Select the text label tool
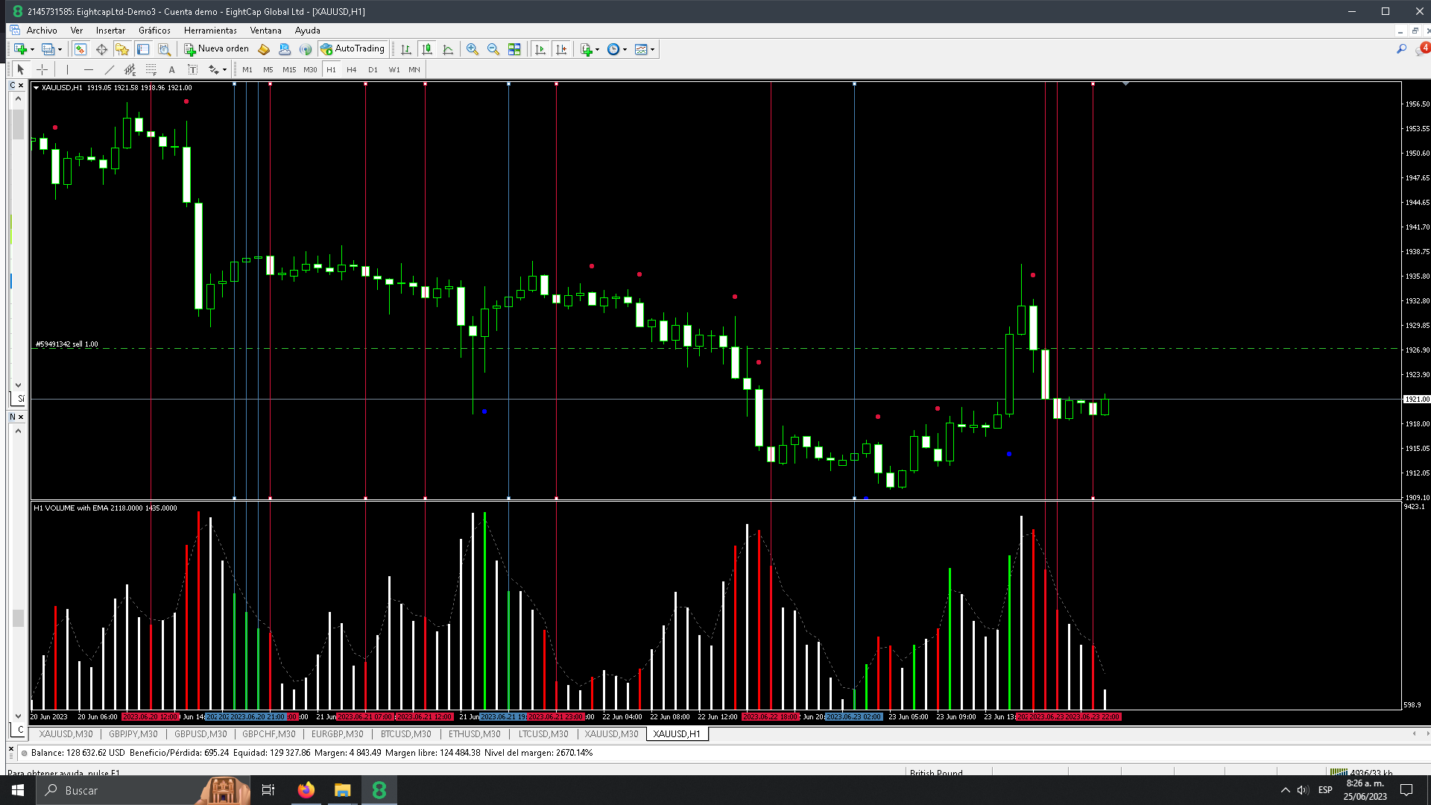 [x=171, y=69]
